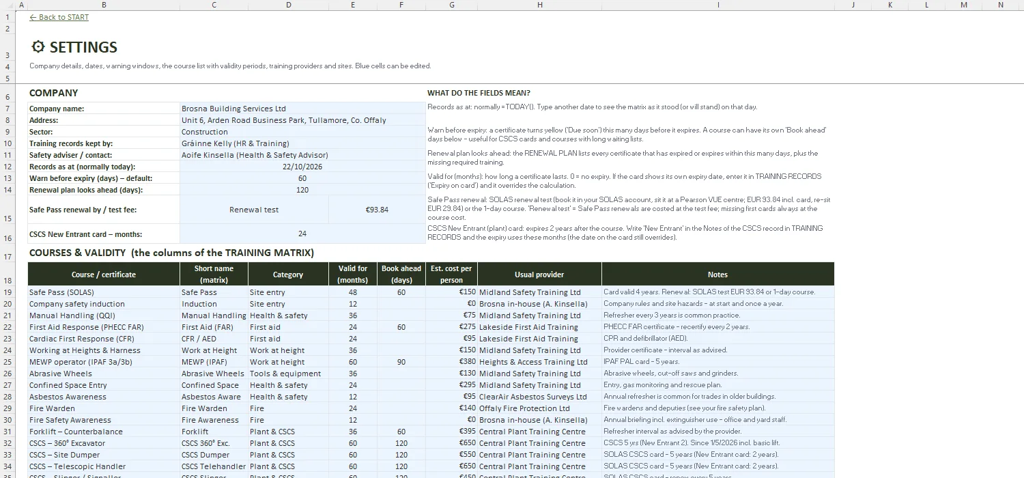Select the Work at height category for MEWP
Image resolution: width=1024 pixels, height=478 pixels.
pos(288,361)
